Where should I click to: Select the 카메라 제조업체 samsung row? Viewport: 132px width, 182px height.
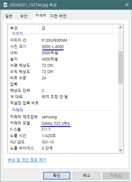click(x=63, y=117)
